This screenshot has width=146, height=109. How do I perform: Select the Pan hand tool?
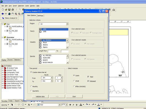tap(13, 14)
